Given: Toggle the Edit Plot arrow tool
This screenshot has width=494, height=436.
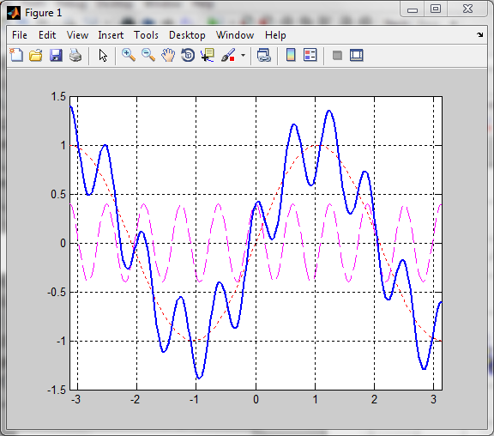Looking at the screenshot, I should coord(103,56).
